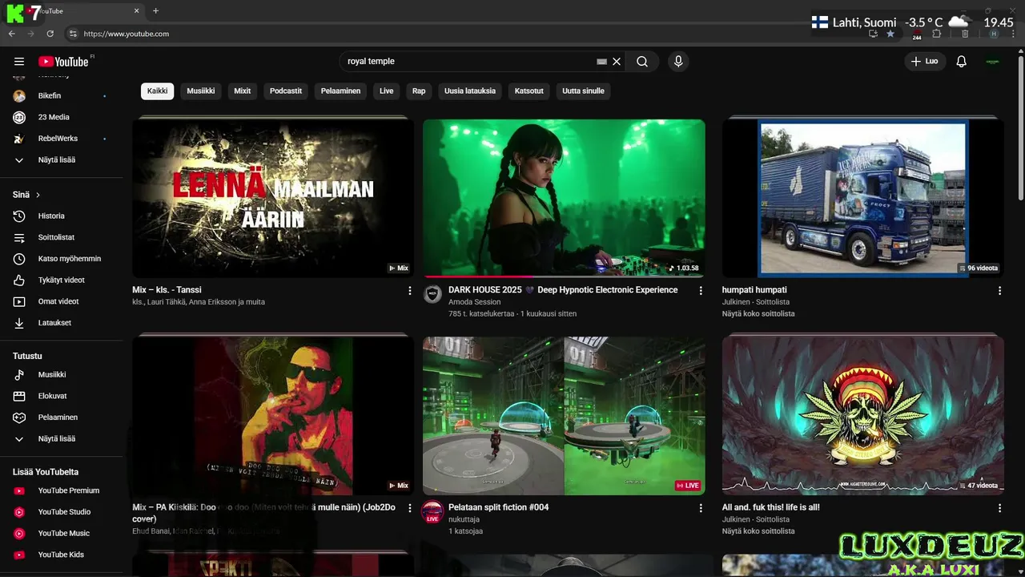Open the cannabis skull playlist thumbnail

pos(863,415)
